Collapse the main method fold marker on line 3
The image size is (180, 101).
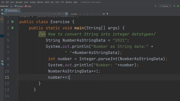[x=18, y=28]
